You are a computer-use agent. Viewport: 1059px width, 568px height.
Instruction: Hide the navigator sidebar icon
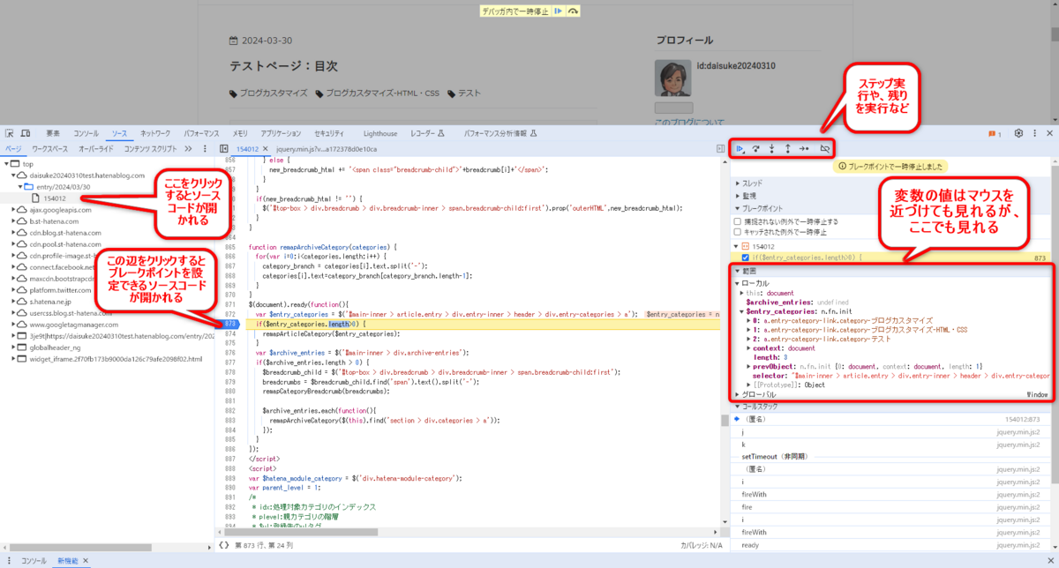point(224,149)
